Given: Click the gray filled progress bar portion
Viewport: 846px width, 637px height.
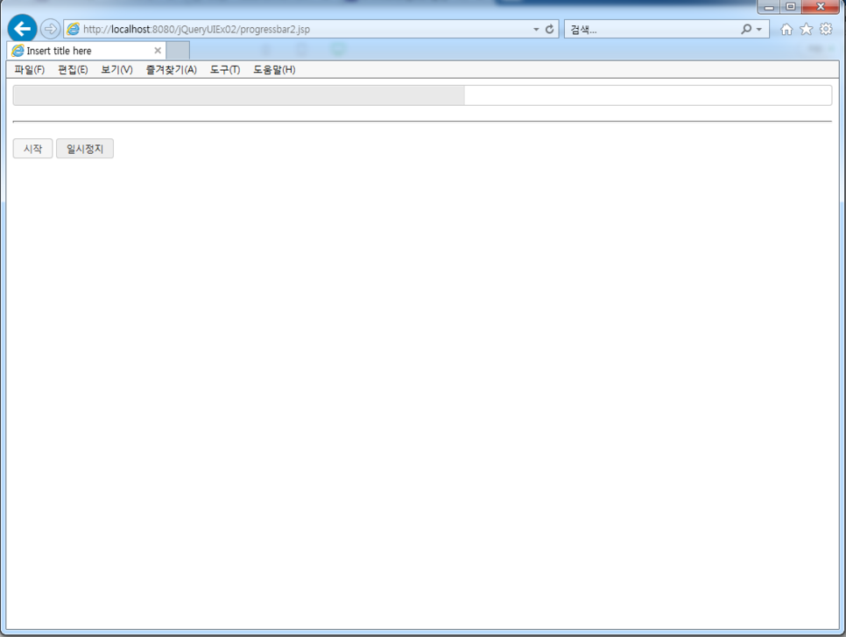Looking at the screenshot, I should [x=238, y=95].
